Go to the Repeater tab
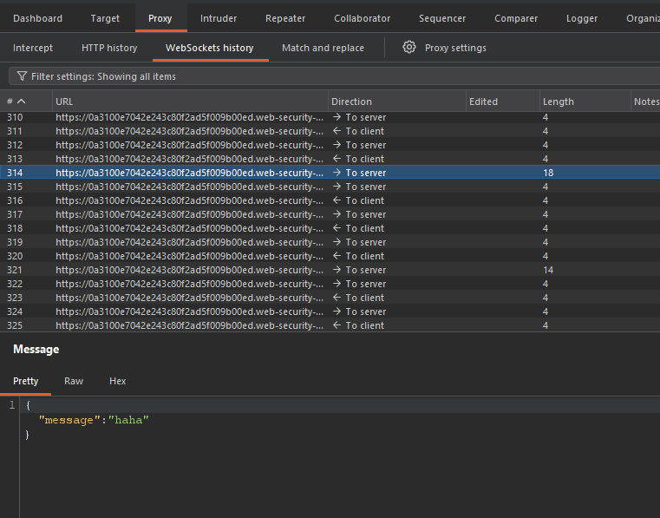Image resolution: width=660 pixels, height=518 pixels. pyautogui.click(x=285, y=18)
